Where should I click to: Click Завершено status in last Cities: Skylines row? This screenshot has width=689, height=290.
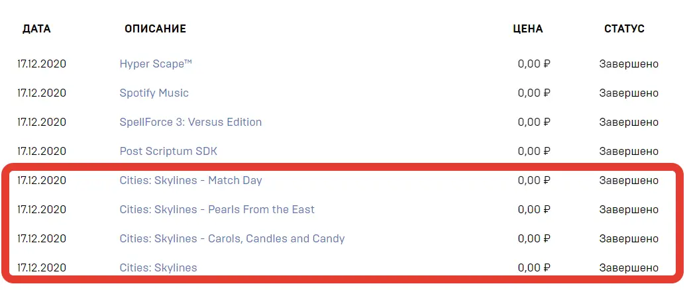click(629, 267)
